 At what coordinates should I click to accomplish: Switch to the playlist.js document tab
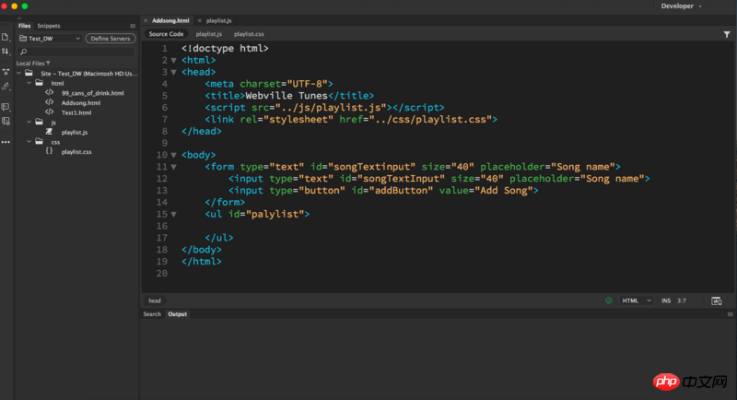click(x=218, y=20)
